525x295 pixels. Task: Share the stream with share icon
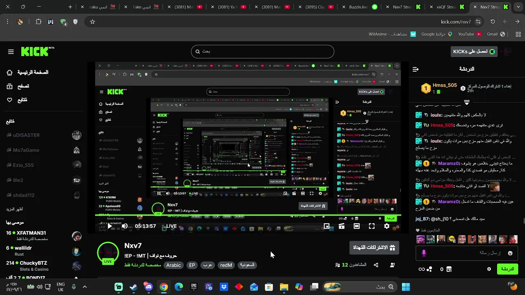[376, 265]
